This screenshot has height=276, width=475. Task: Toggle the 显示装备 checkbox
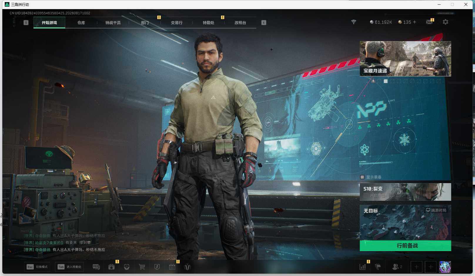pyautogui.click(x=362, y=177)
